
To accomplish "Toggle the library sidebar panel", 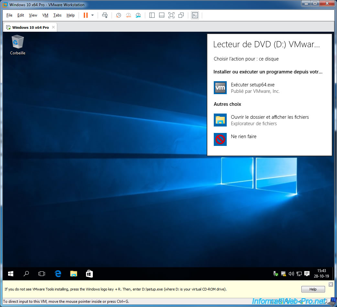I will tap(152, 15).
